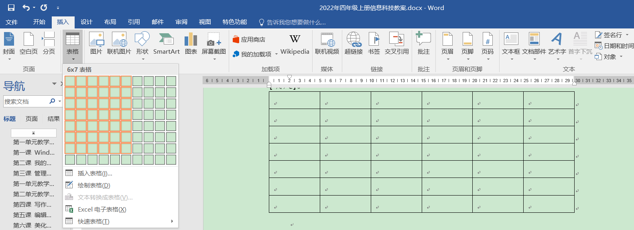Go to heading 第一课 Wind...

point(34,152)
